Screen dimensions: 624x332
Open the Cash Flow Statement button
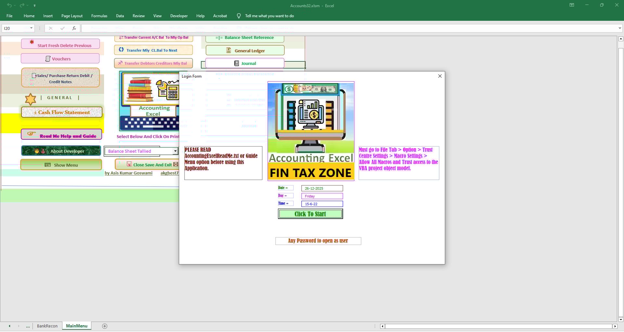click(x=62, y=112)
